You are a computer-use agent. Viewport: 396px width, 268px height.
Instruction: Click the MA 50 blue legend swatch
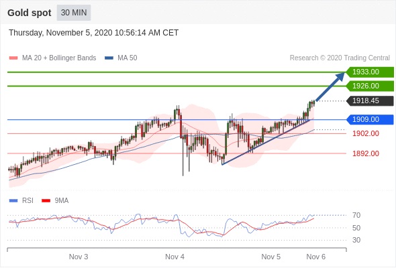109,58
